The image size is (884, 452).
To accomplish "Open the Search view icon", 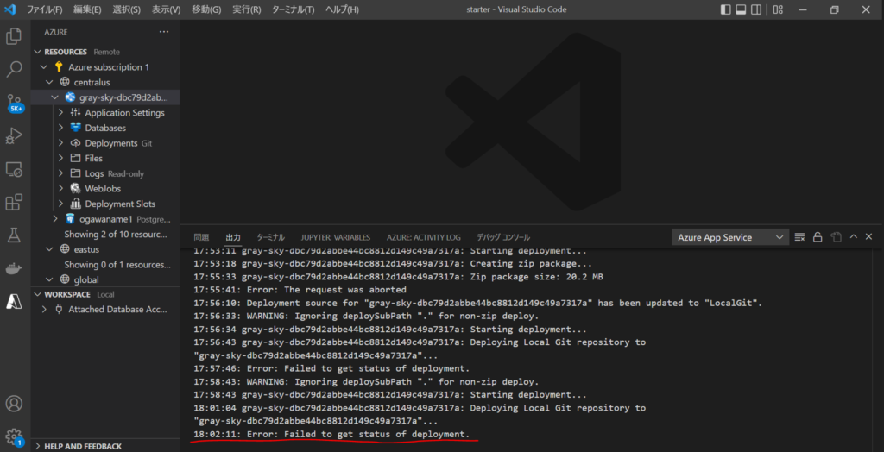I will [14, 69].
